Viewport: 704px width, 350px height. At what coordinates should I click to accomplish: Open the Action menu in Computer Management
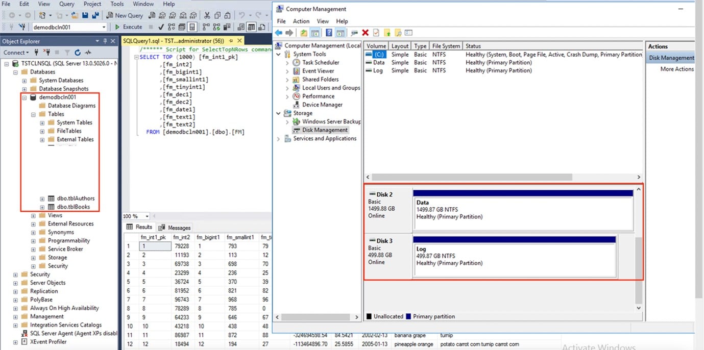(x=301, y=21)
